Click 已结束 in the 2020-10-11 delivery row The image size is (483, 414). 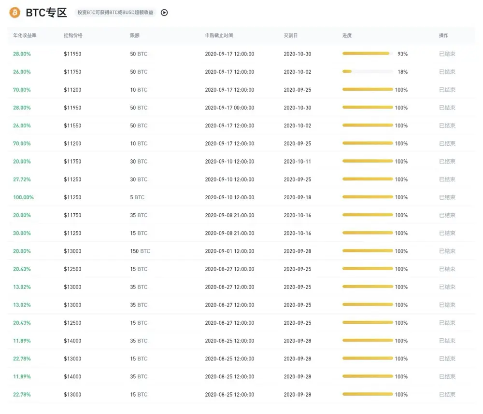tap(447, 162)
